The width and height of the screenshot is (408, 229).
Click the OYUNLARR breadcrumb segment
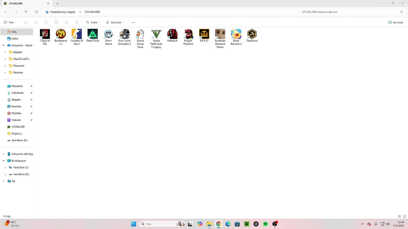tap(92, 12)
